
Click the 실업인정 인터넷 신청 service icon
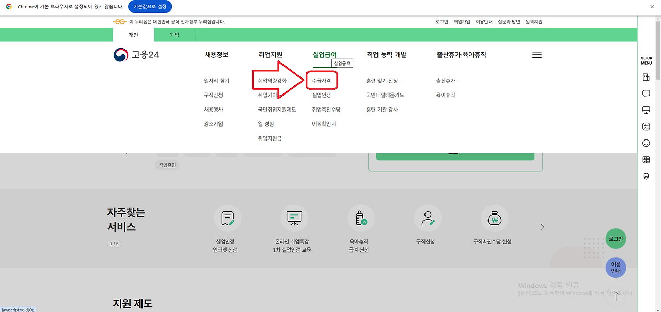[227, 218]
